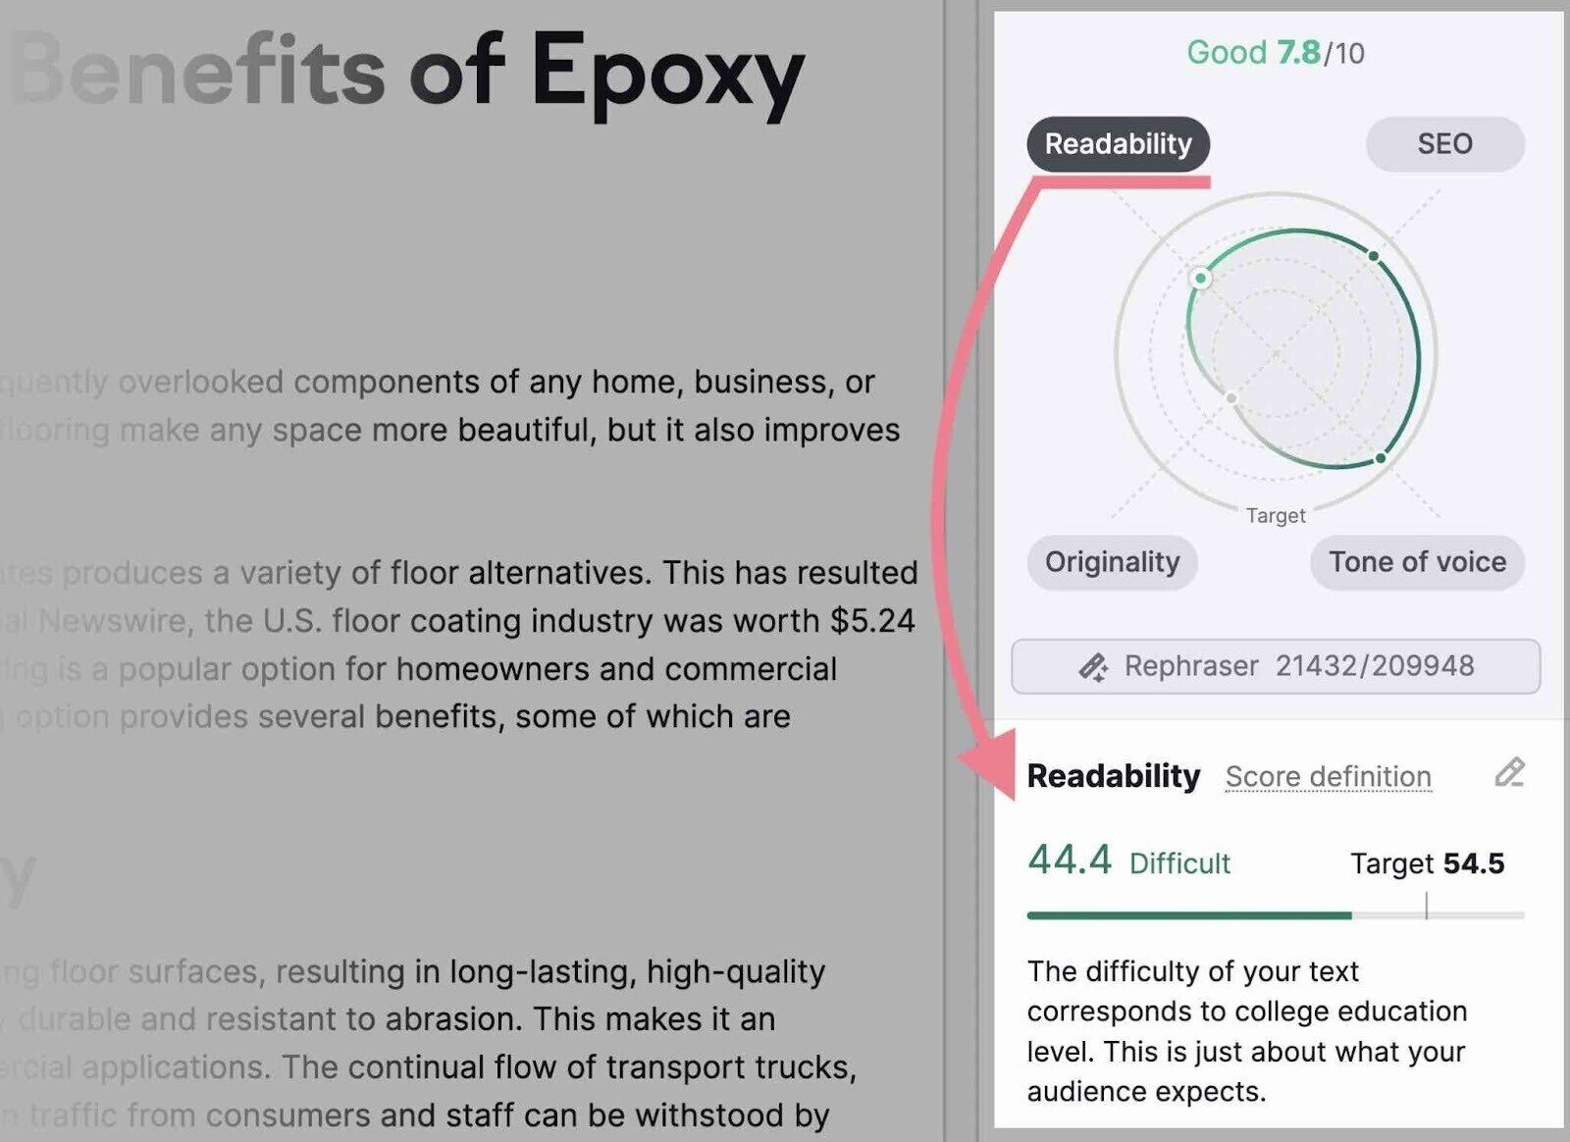Select the Readability pill above the chart

pyautogui.click(x=1118, y=144)
